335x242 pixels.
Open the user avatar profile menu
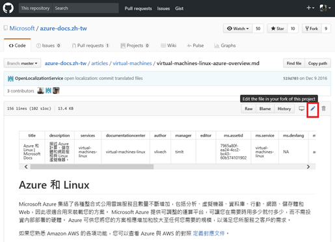point(325,8)
